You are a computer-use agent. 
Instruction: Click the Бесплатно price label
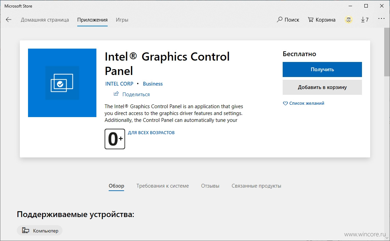click(x=299, y=54)
